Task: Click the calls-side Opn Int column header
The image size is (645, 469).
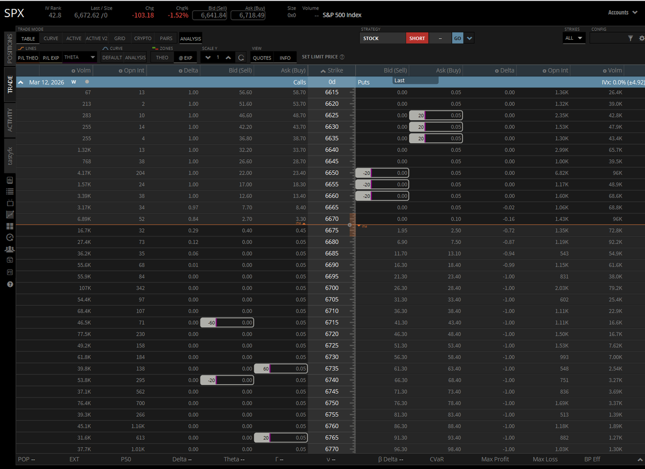Action: [x=131, y=70]
